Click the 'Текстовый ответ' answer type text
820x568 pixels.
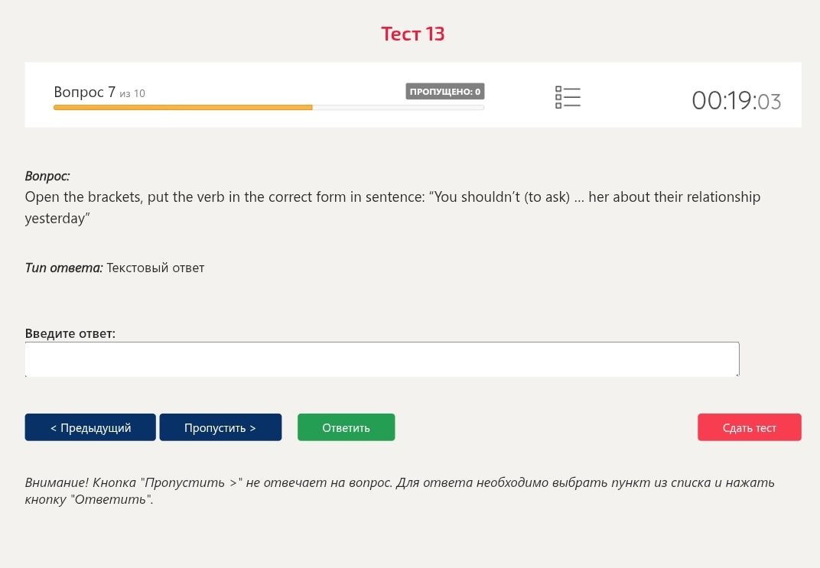pyautogui.click(x=155, y=268)
